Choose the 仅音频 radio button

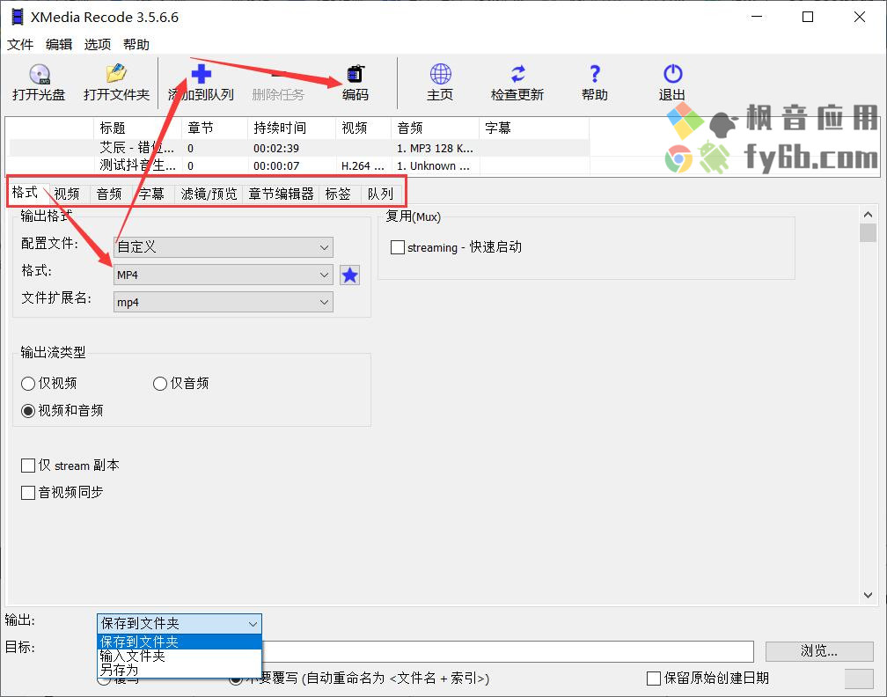pyautogui.click(x=160, y=384)
